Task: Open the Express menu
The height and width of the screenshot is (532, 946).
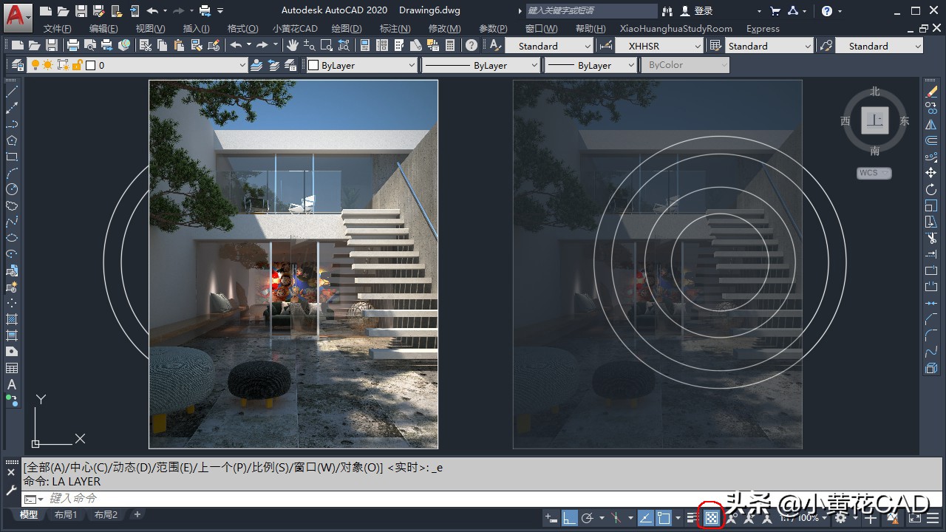Action: pyautogui.click(x=763, y=28)
